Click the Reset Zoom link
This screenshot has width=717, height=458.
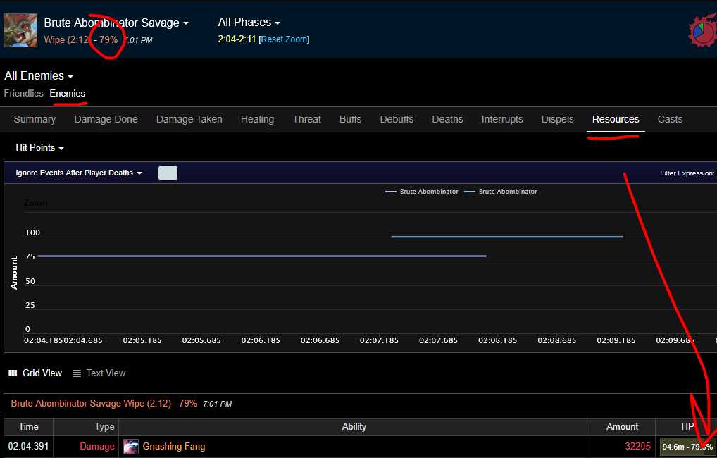(285, 39)
